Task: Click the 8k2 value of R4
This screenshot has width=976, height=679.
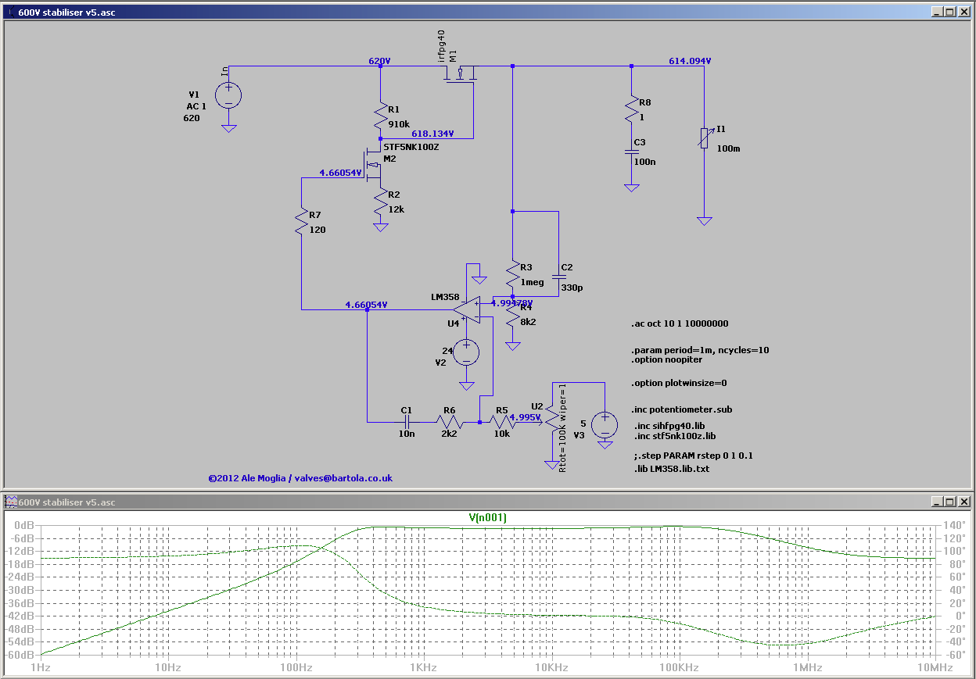Action: 529,320
